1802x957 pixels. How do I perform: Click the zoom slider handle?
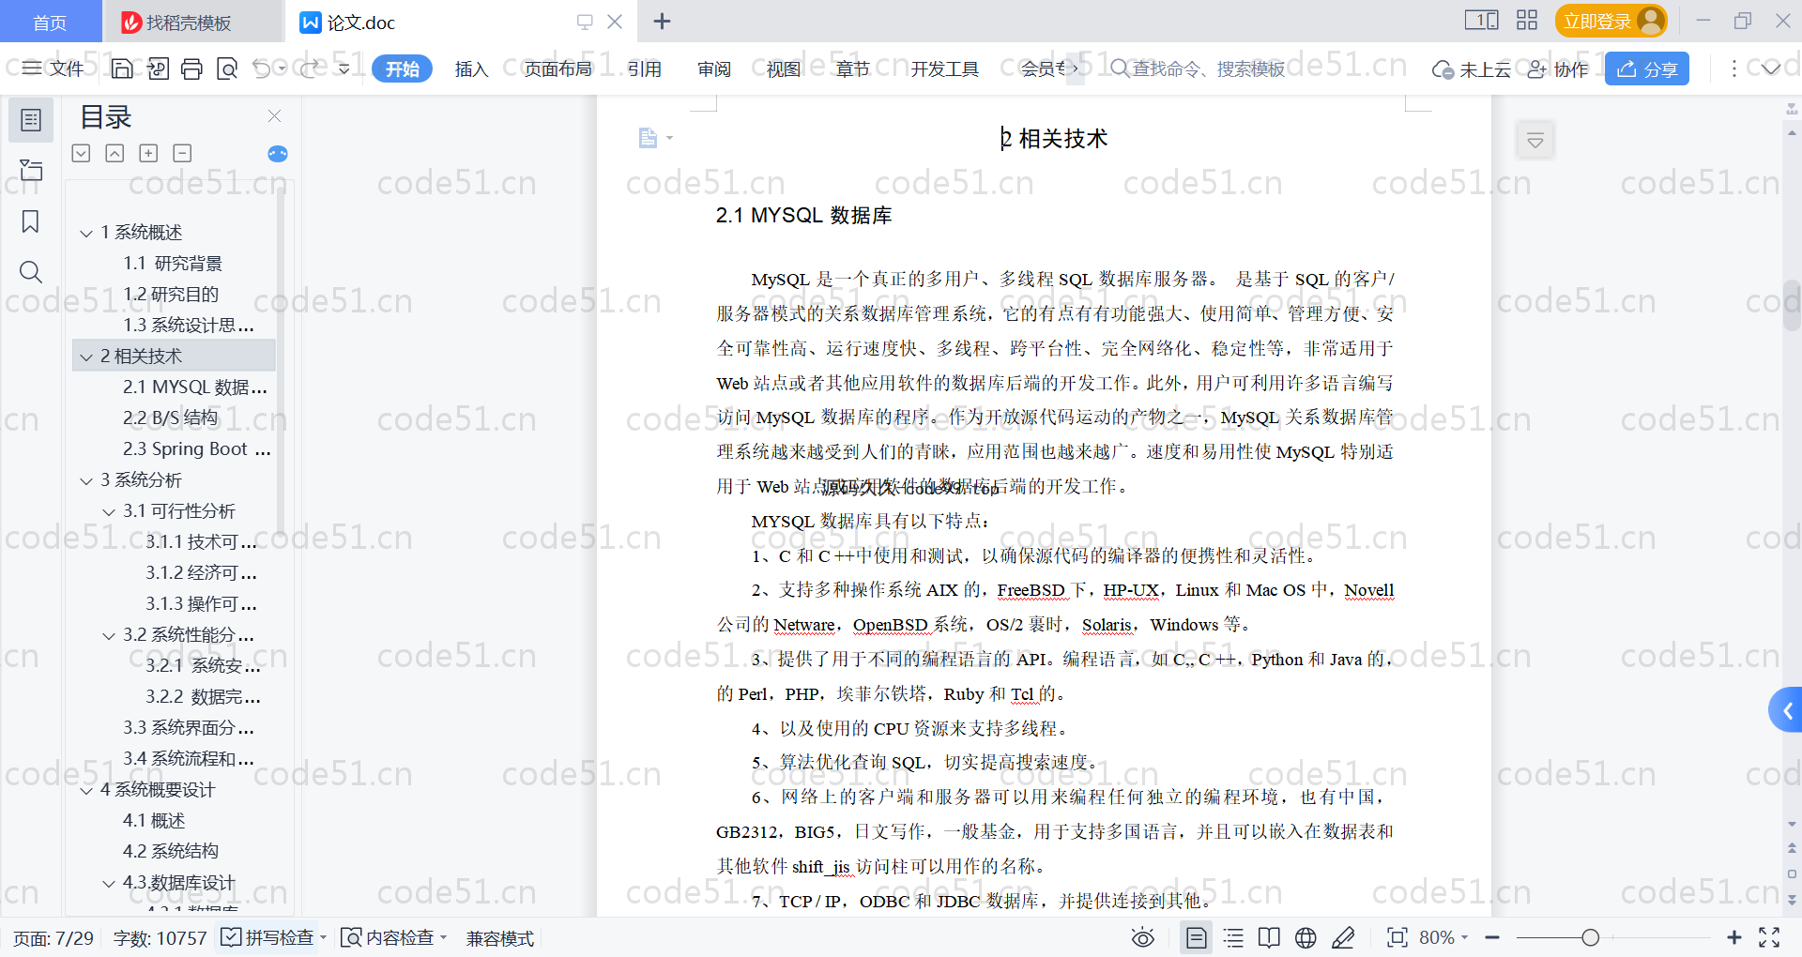pyautogui.click(x=1590, y=937)
